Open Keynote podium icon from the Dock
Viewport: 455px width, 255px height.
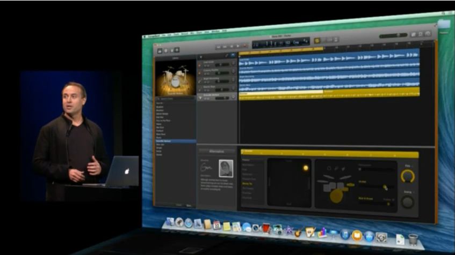click(x=334, y=234)
